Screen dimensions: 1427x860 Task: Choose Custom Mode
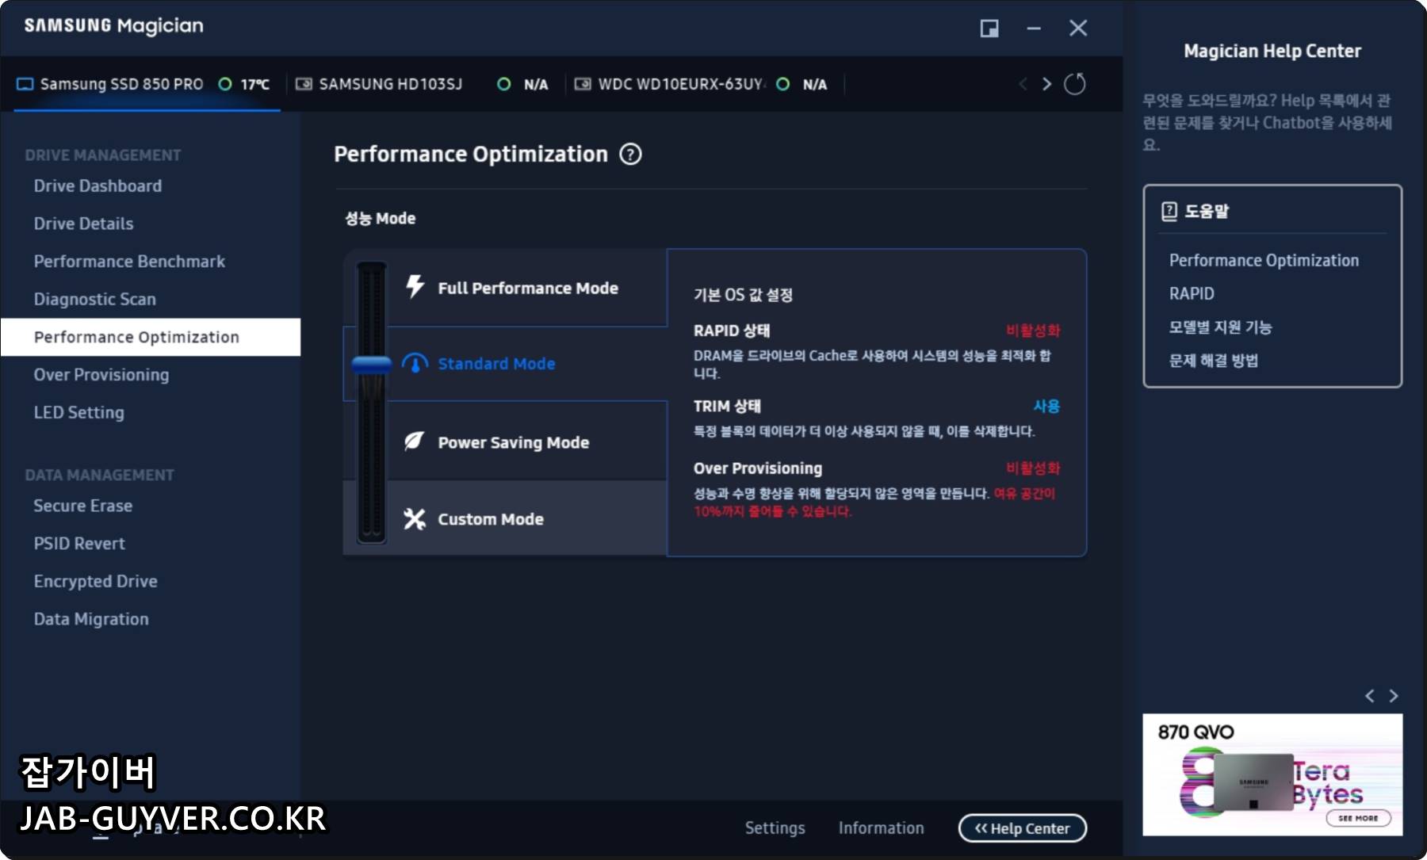[x=526, y=519]
